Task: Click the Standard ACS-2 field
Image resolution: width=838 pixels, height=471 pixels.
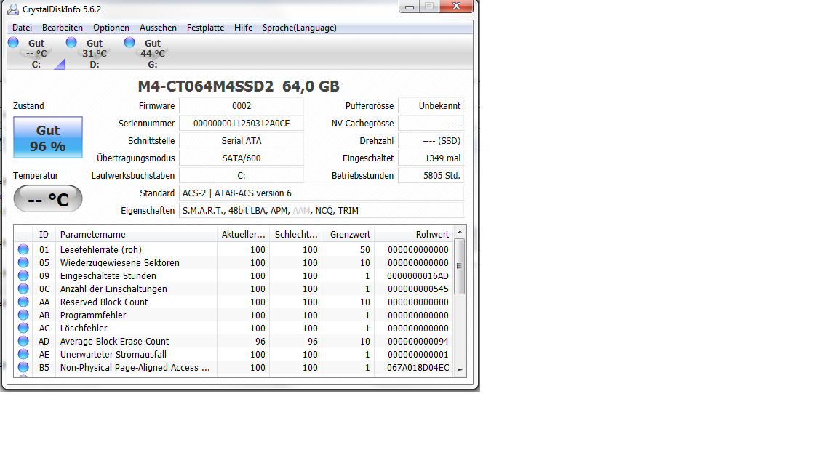Action: (x=322, y=193)
